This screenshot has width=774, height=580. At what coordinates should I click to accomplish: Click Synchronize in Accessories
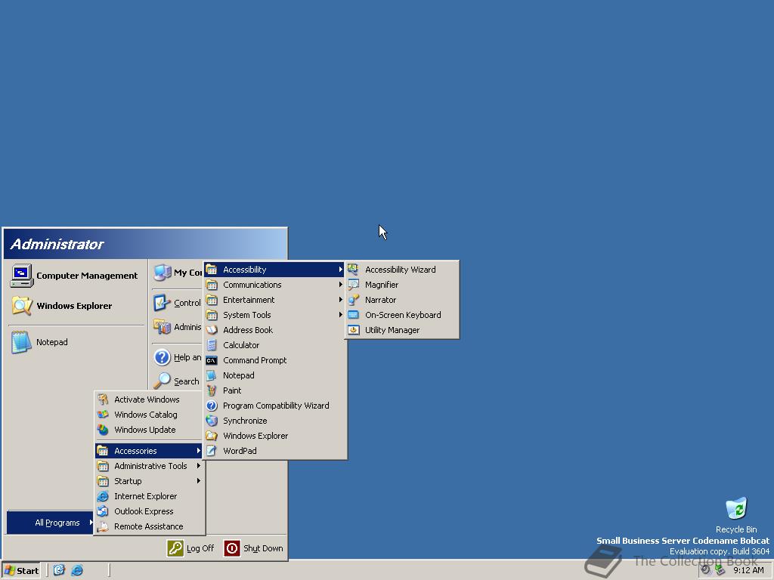coord(275,421)
